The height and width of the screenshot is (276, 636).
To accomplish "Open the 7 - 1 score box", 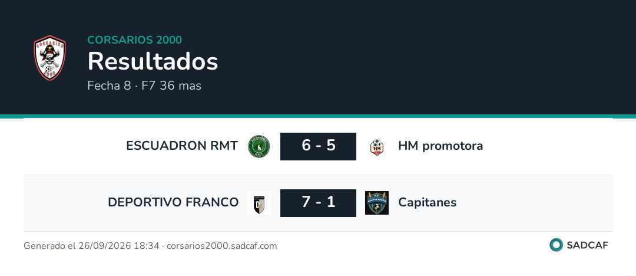I will [x=319, y=203].
